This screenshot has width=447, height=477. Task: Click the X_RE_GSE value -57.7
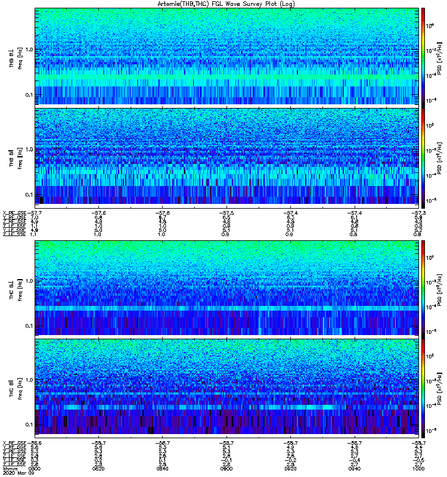pyautogui.click(x=35, y=213)
